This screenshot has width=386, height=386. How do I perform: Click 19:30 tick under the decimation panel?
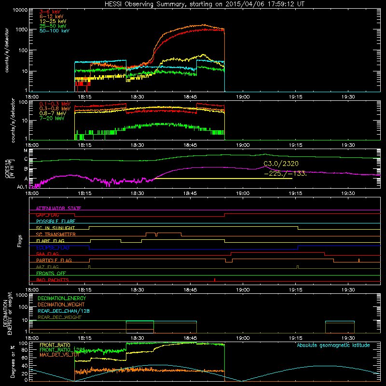coord(348,338)
